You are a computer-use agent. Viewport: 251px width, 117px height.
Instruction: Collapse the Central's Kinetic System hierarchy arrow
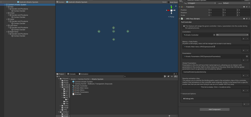tap(5, 5)
